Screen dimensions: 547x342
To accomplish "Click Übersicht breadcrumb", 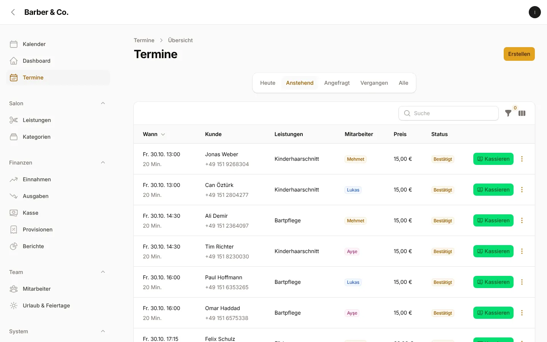I will 180,40.
